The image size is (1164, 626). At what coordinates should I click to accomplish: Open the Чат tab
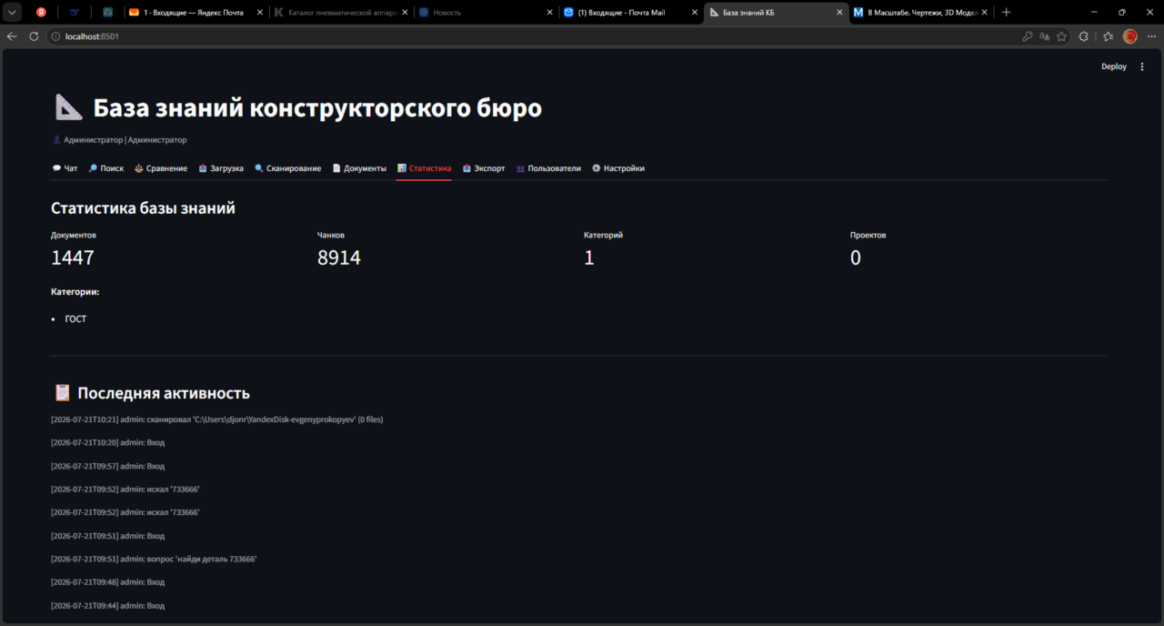(65, 168)
